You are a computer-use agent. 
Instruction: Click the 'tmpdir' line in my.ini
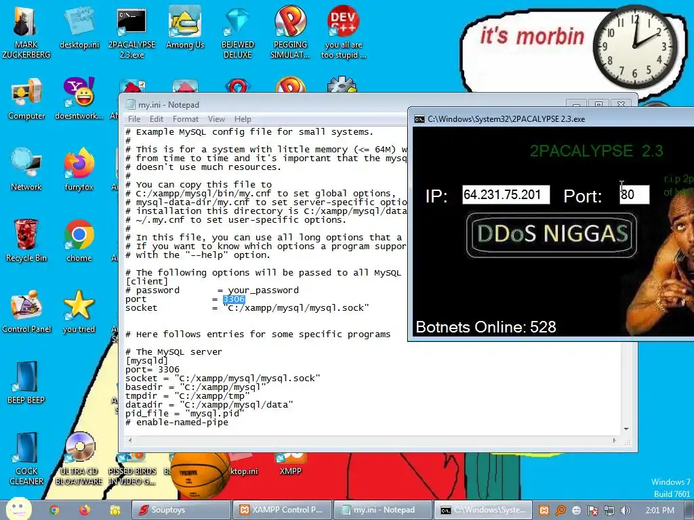point(188,396)
